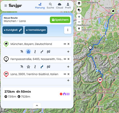Viewport: 119px width, 113px height.
Task: Select beeline routing for first segment
Action: [x=21, y=52]
